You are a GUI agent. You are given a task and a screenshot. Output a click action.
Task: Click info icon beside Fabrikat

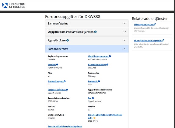pyautogui.click(x=57, y=64)
